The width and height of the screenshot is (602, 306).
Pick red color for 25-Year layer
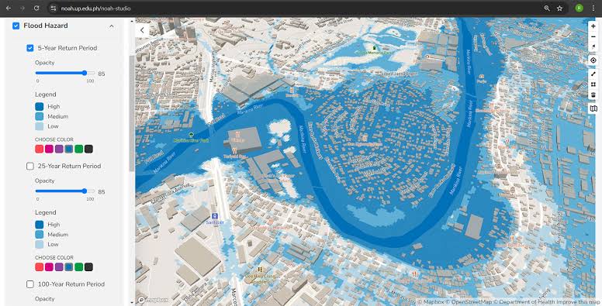point(39,267)
